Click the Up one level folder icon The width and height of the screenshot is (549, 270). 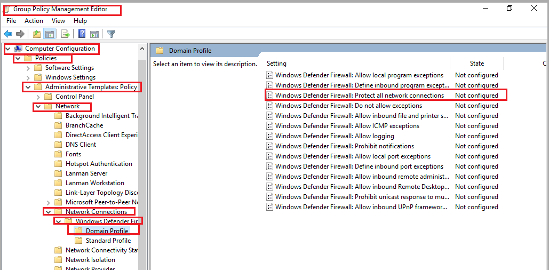click(x=36, y=34)
